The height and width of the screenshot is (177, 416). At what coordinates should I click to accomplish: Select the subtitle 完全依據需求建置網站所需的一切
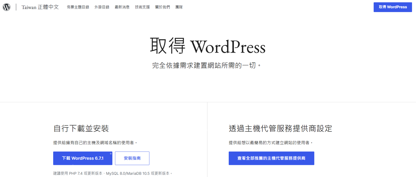(x=207, y=66)
